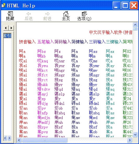Click the entry 阿82 in green column

coord(127,52)
